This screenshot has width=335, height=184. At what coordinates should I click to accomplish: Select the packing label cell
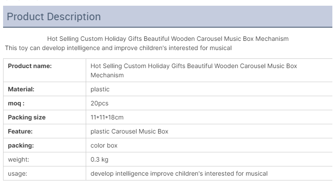pos(45,145)
